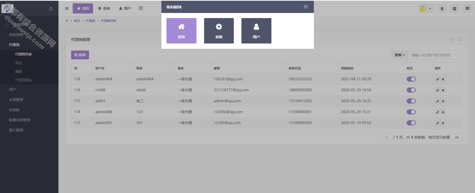The width and height of the screenshot is (475, 193).
Task: Click search field for ID/用户名/手机号
Action: point(435,55)
